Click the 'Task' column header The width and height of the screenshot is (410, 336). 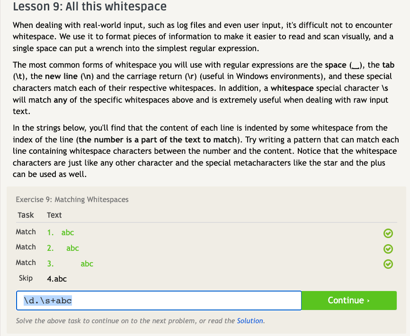click(26, 215)
